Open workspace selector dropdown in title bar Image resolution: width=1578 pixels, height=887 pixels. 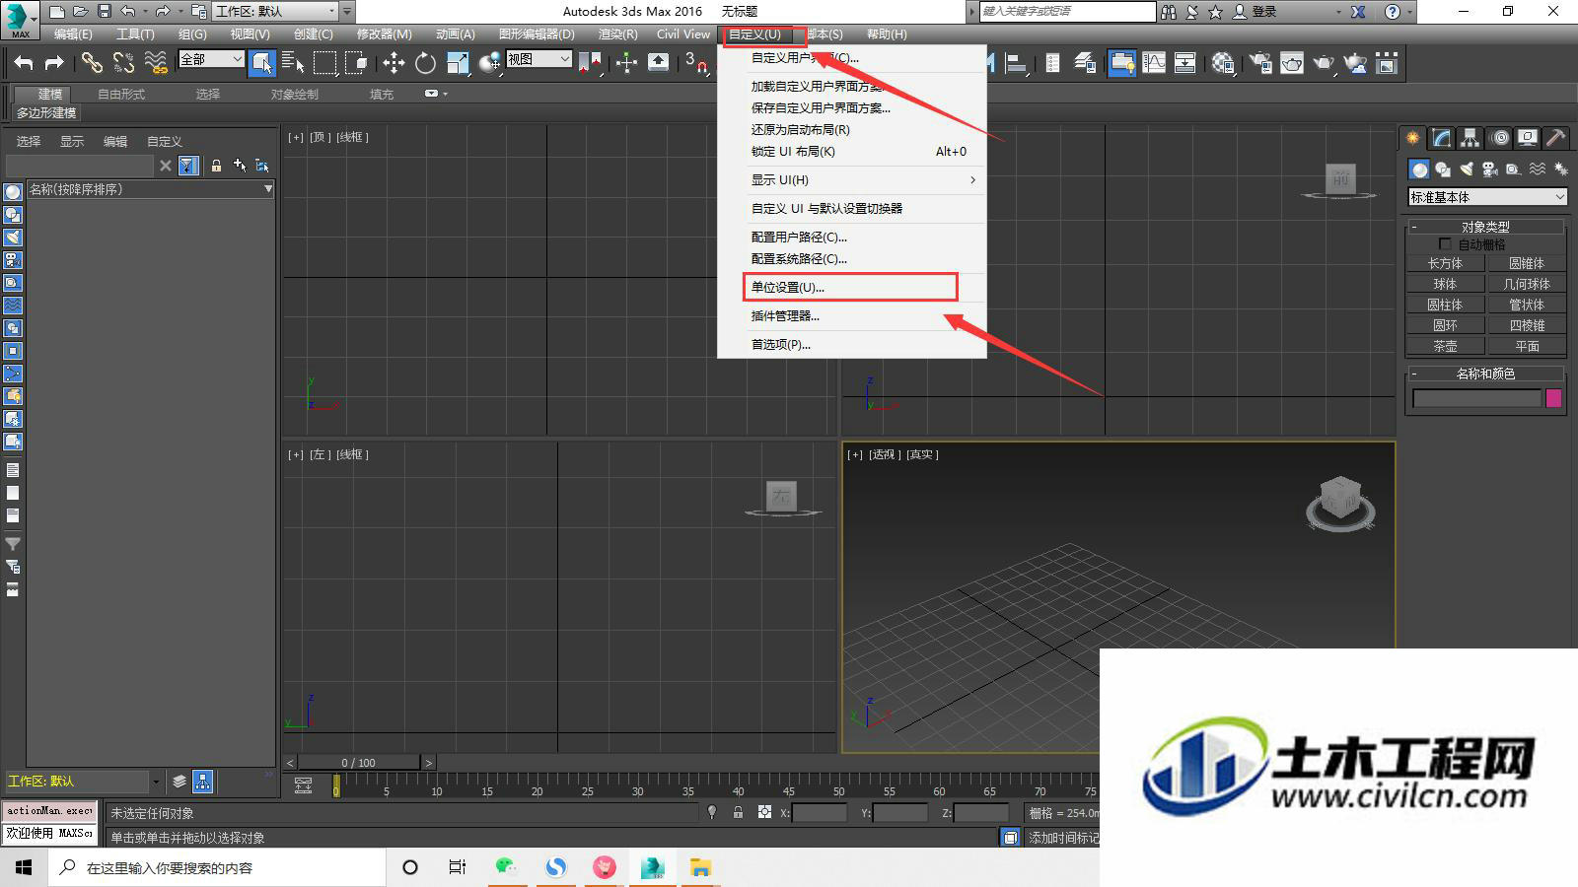(275, 11)
